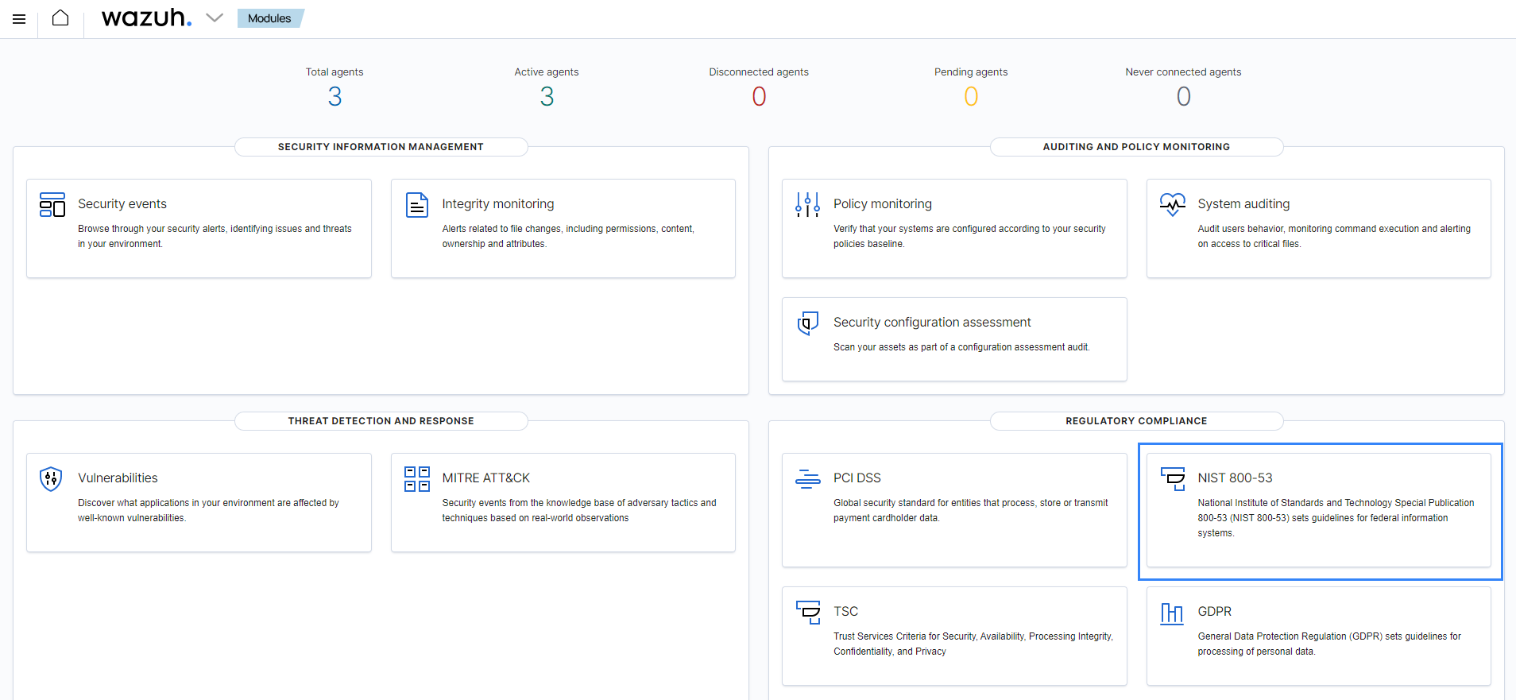Viewport: 1516px width, 700px height.
Task: Click the Pending agents label
Action: 971,72
